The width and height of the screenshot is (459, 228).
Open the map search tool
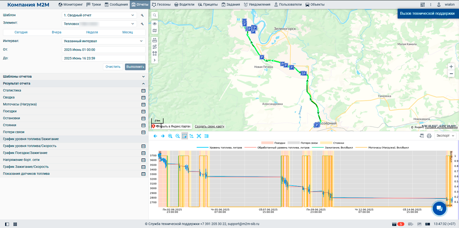point(154,15)
